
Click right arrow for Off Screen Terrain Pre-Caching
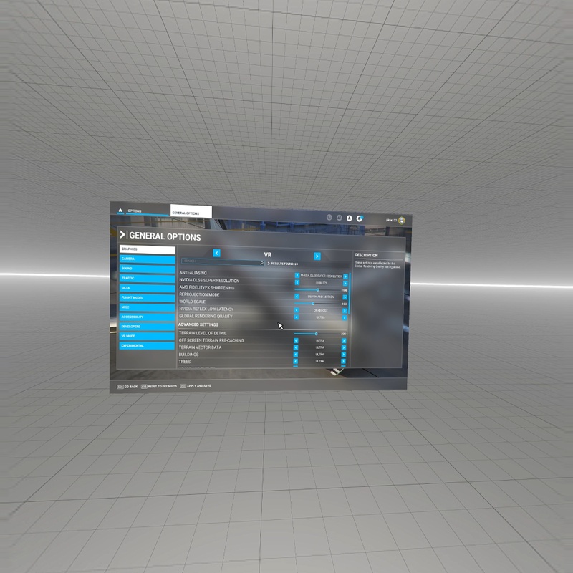[x=344, y=341]
